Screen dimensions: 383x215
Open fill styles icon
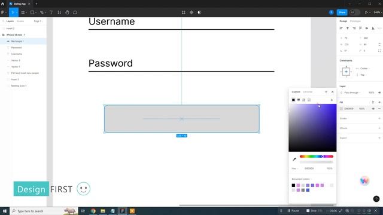click(373, 102)
